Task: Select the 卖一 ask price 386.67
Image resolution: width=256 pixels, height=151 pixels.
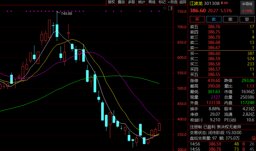Action: (x=214, y=48)
